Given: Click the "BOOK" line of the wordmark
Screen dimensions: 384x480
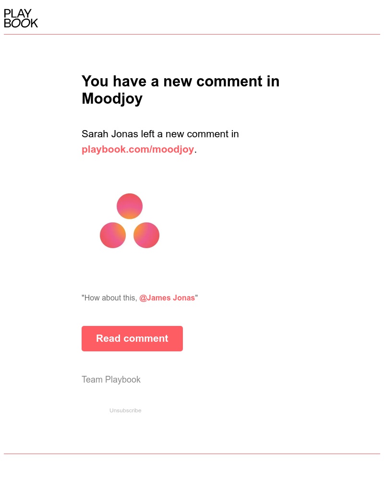Looking at the screenshot, I should click(x=21, y=24).
